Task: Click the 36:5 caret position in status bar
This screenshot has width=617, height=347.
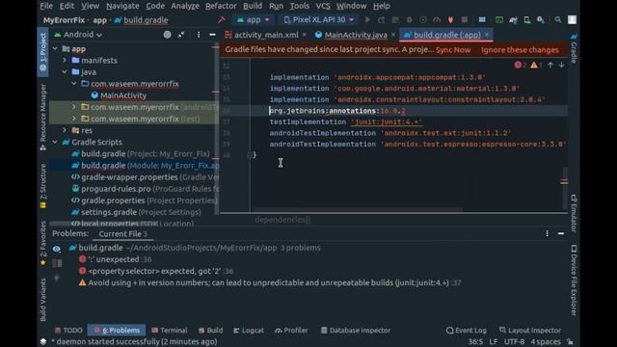Action: click(475, 341)
